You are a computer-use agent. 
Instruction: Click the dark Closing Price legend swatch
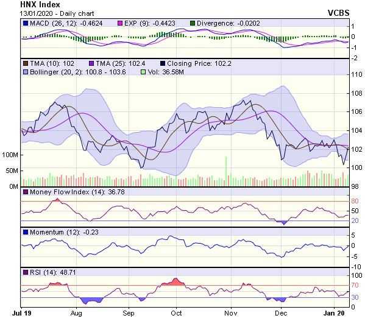coord(163,63)
